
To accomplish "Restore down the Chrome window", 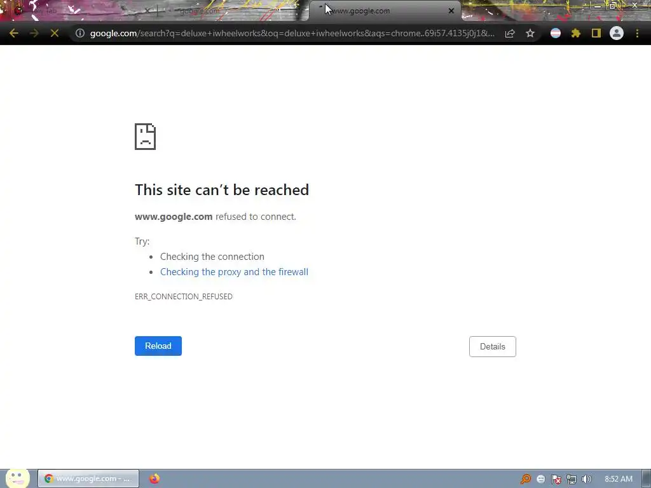I will [x=613, y=6].
